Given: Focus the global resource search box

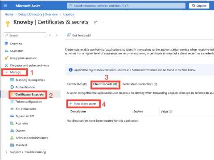Looking at the screenshot, I should pyautogui.click(x=126, y=6).
